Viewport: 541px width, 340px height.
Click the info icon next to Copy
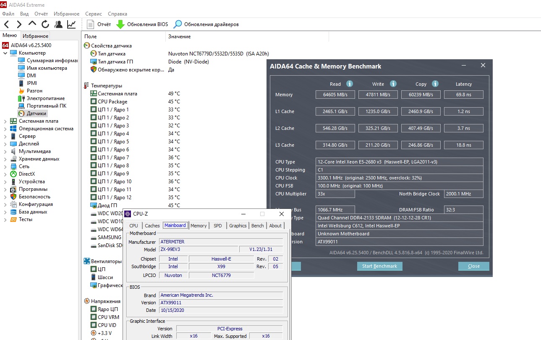click(435, 84)
